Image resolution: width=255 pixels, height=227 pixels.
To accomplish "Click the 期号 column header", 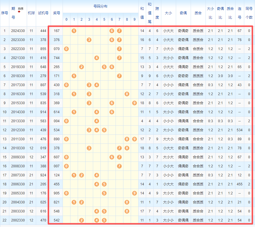I will point(13,13).
